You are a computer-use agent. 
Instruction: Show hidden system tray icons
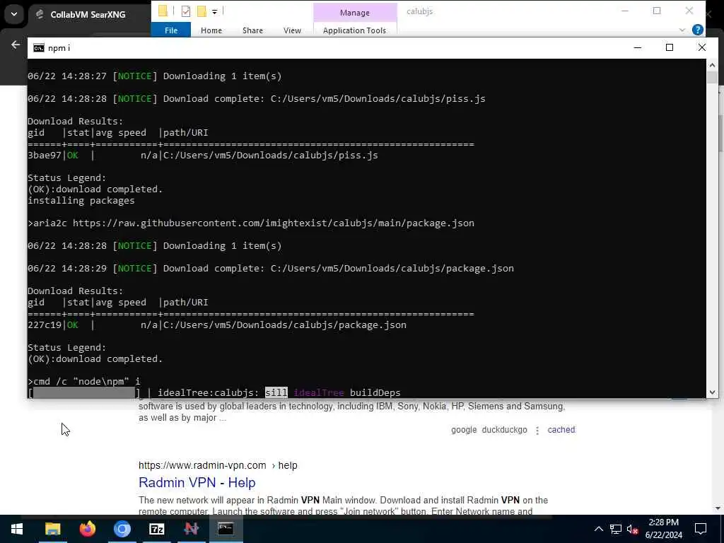tap(598, 529)
